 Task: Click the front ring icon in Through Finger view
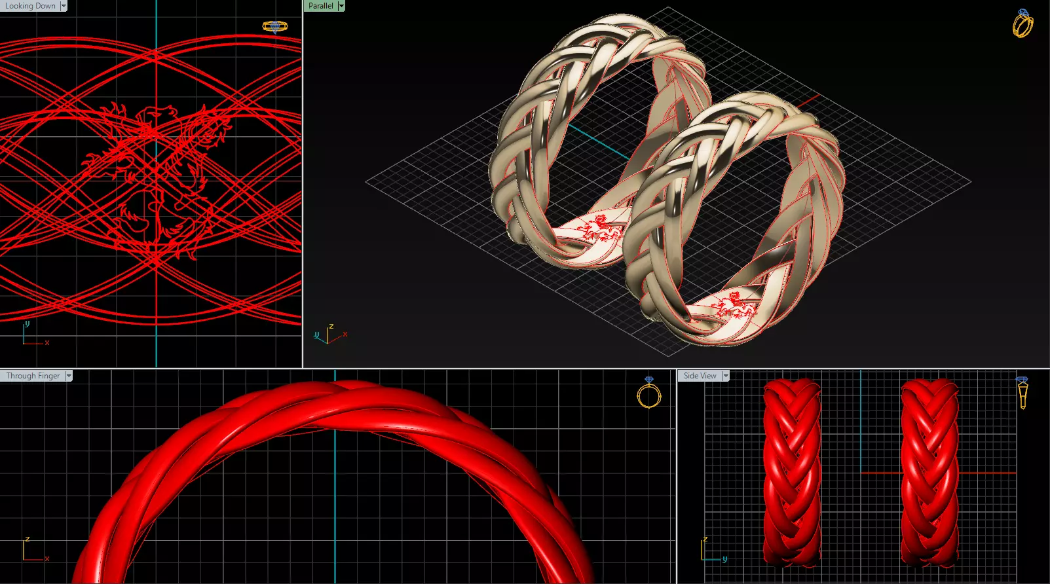[x=649, y=393]
